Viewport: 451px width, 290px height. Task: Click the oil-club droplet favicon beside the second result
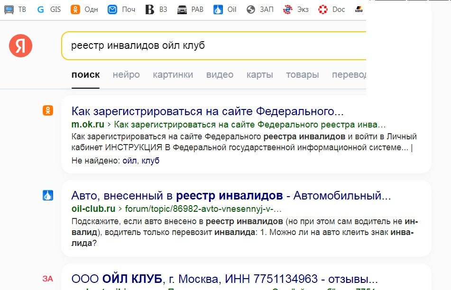(x=48, y=195)
